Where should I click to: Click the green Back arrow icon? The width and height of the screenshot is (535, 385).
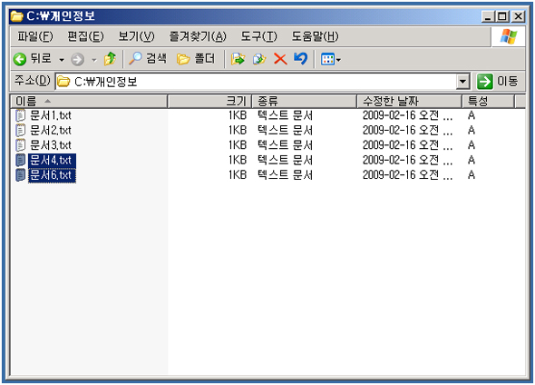click(x=20, y=59)
